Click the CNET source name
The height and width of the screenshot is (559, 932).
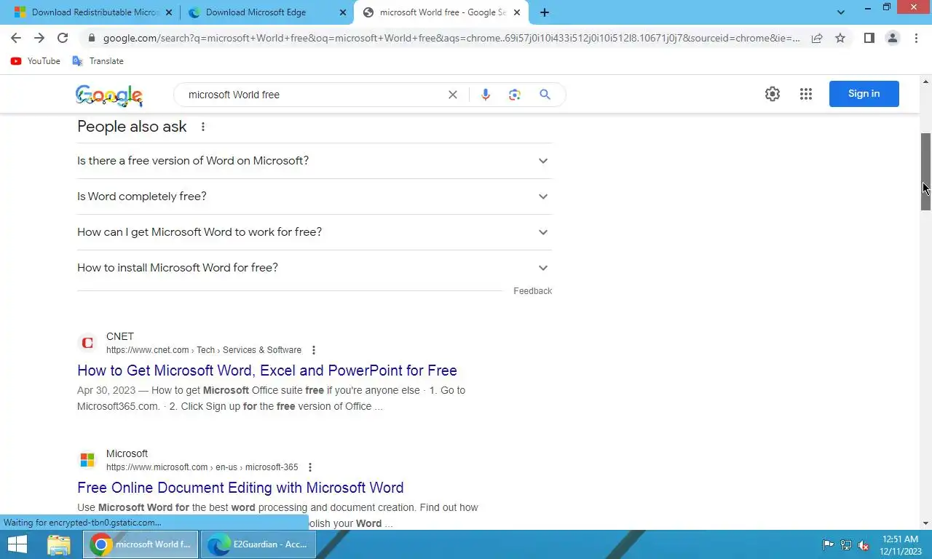coord(120,336)
